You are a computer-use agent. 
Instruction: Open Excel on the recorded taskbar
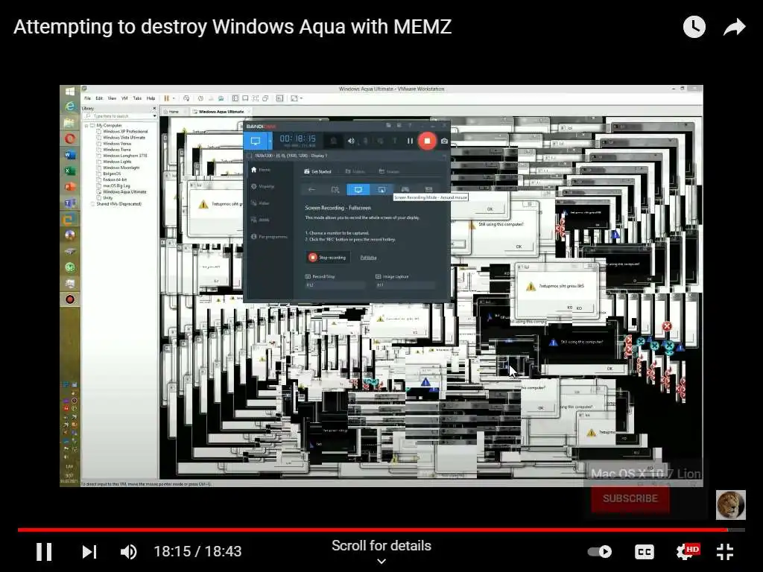coord(69,171)
